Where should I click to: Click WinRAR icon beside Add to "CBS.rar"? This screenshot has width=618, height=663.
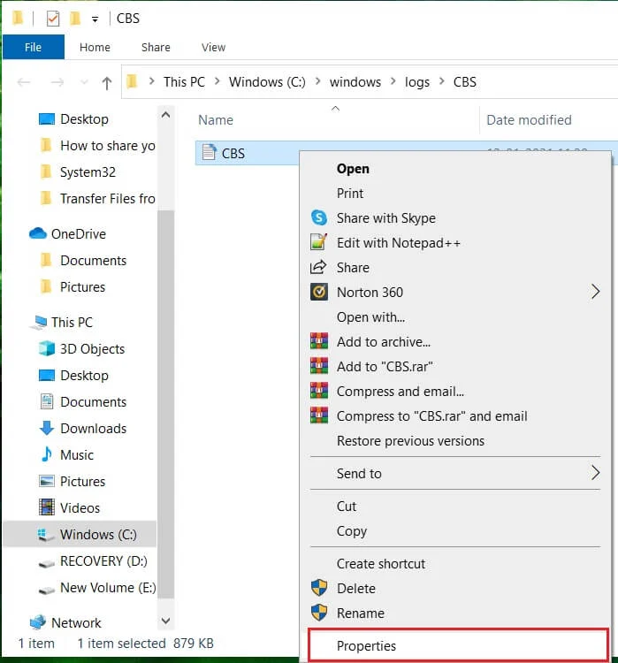click(x=319, y=366)
